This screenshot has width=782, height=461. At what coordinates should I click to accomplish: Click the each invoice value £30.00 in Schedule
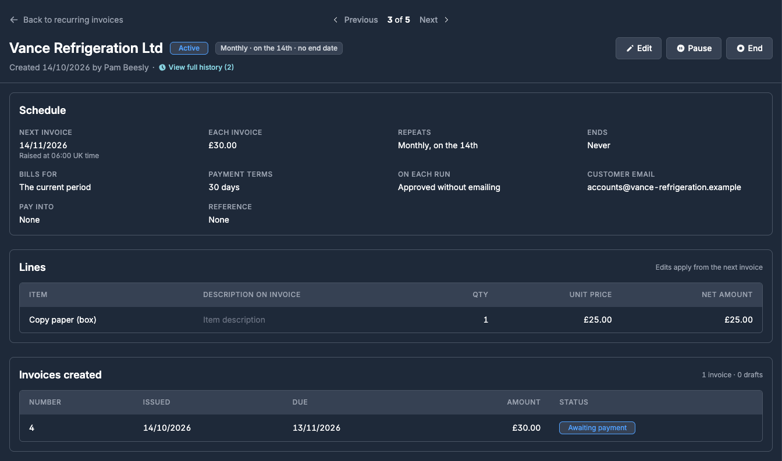pyautogui.click(x=223, y=145)
